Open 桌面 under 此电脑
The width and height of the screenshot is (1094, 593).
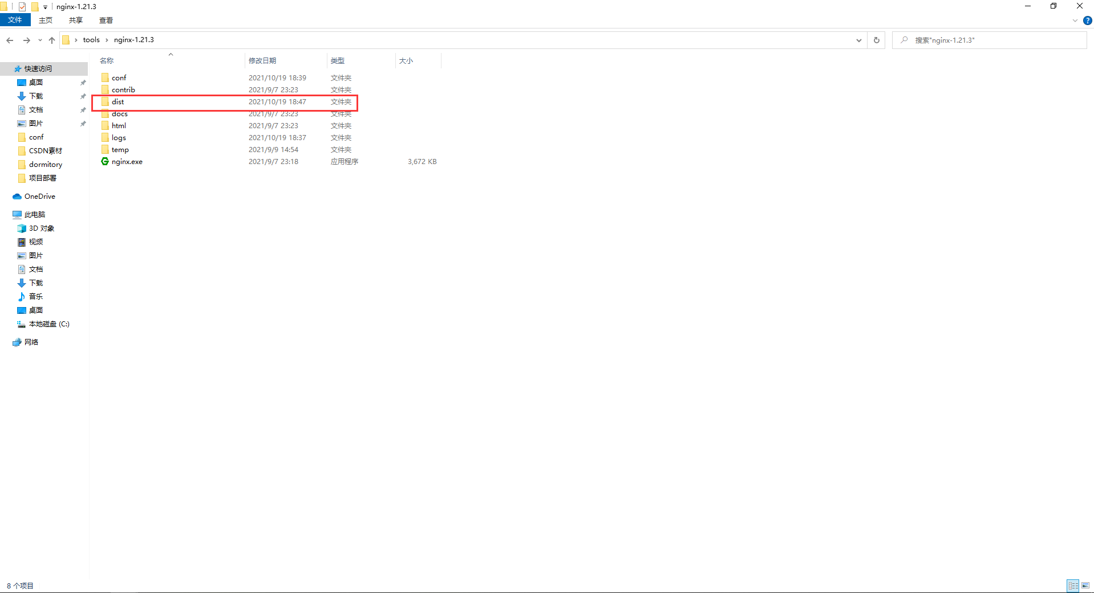coord(35,310)
